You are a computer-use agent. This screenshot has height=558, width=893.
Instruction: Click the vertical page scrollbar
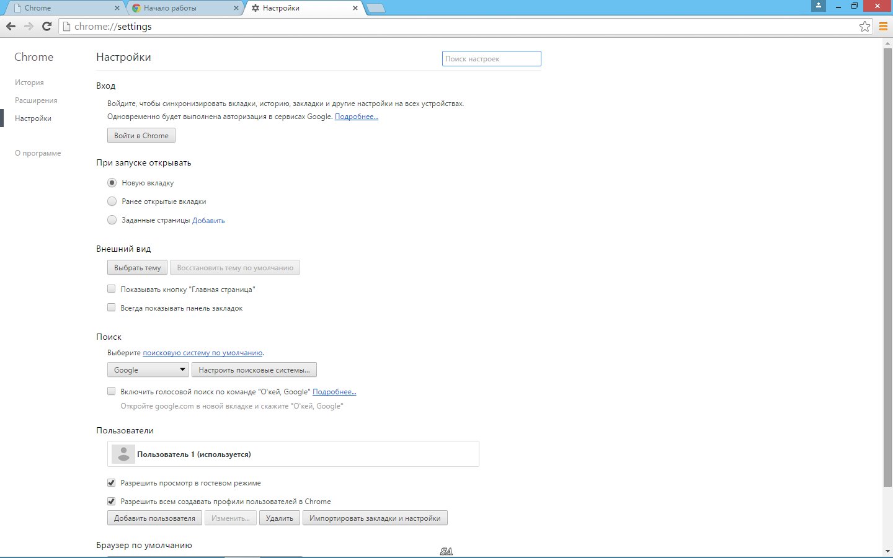[x=887, y=267]
